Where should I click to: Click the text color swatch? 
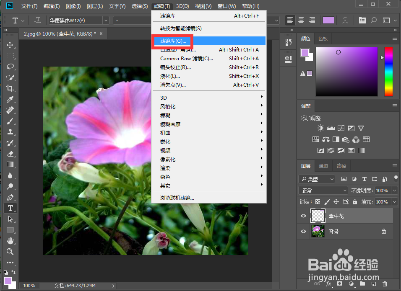[328, 20]
